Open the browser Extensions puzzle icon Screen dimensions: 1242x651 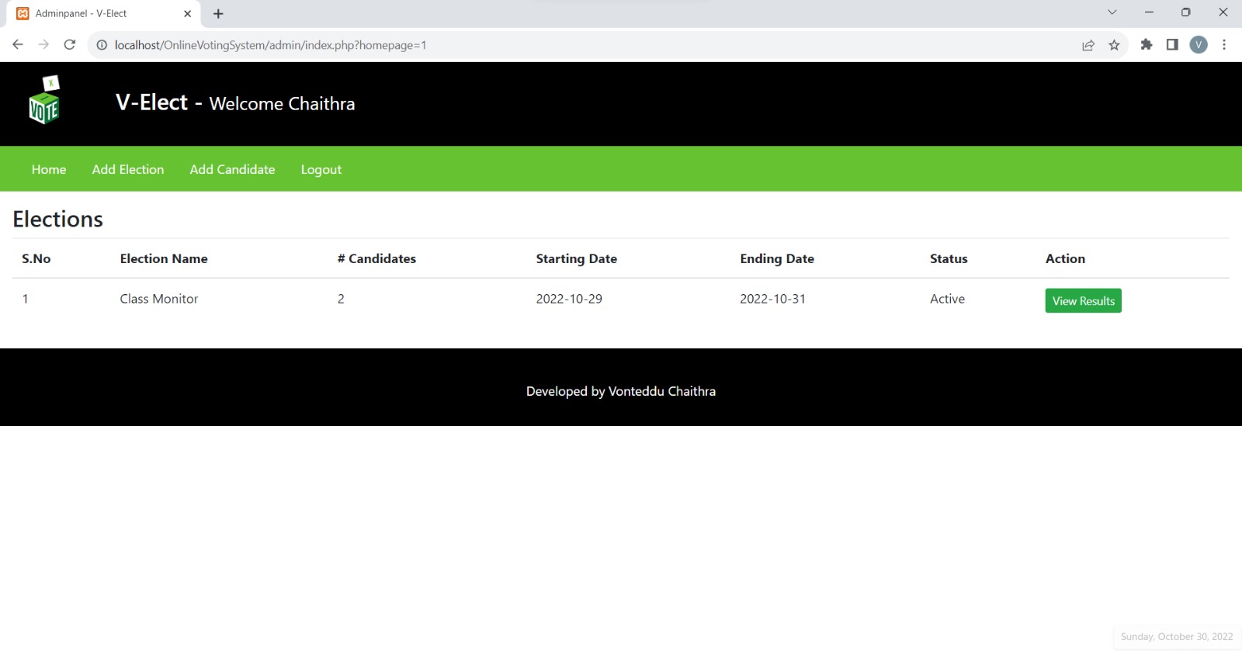point(1147,45)
